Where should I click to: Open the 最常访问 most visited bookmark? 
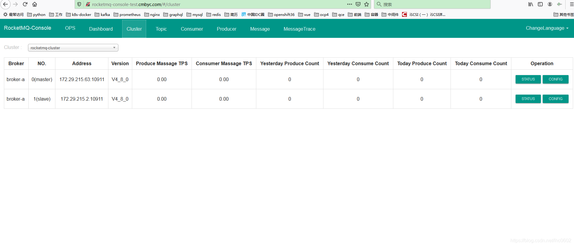pyautogui.click(x=13, y=14)
